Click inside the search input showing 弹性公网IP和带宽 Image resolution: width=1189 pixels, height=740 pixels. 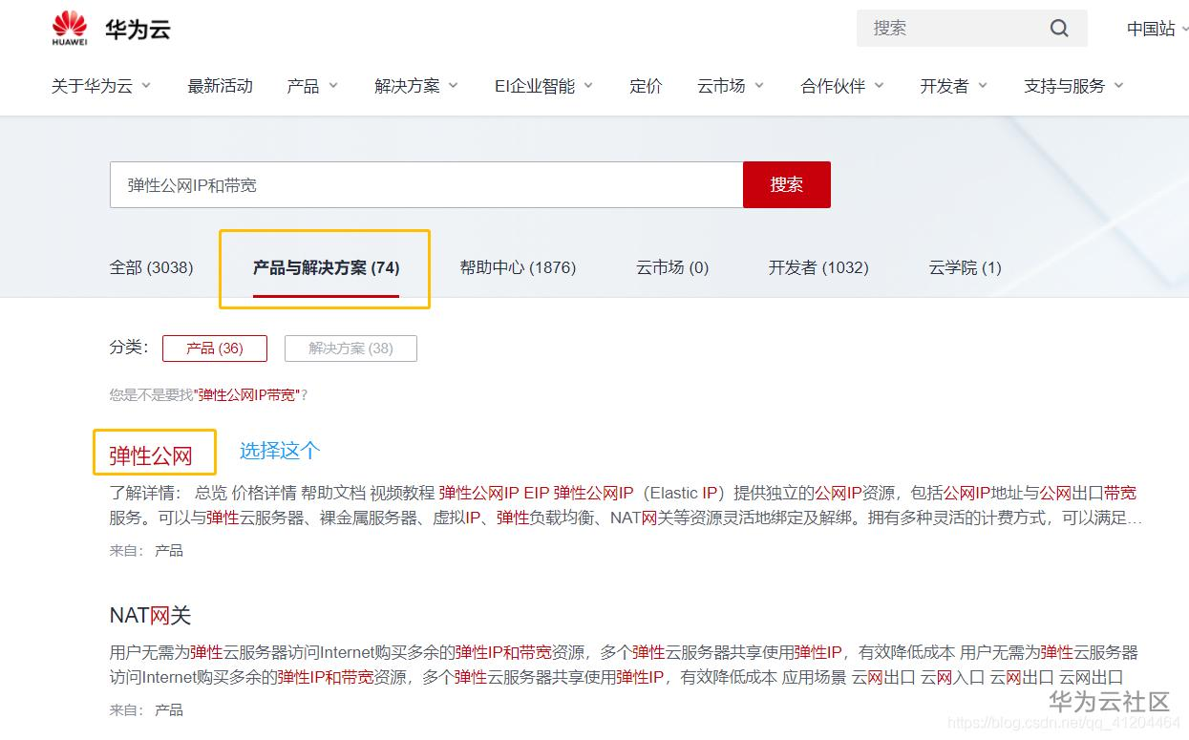coord(425,184)
